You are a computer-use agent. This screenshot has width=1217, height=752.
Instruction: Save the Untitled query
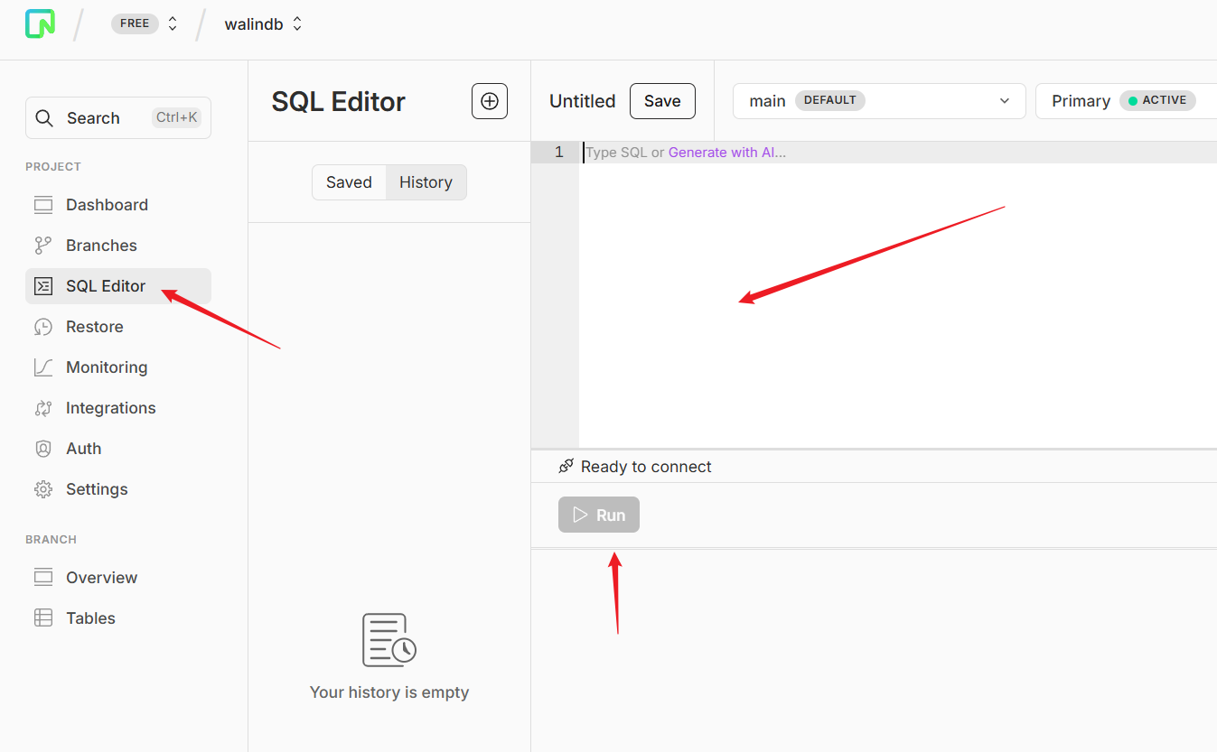pos(662,101)
